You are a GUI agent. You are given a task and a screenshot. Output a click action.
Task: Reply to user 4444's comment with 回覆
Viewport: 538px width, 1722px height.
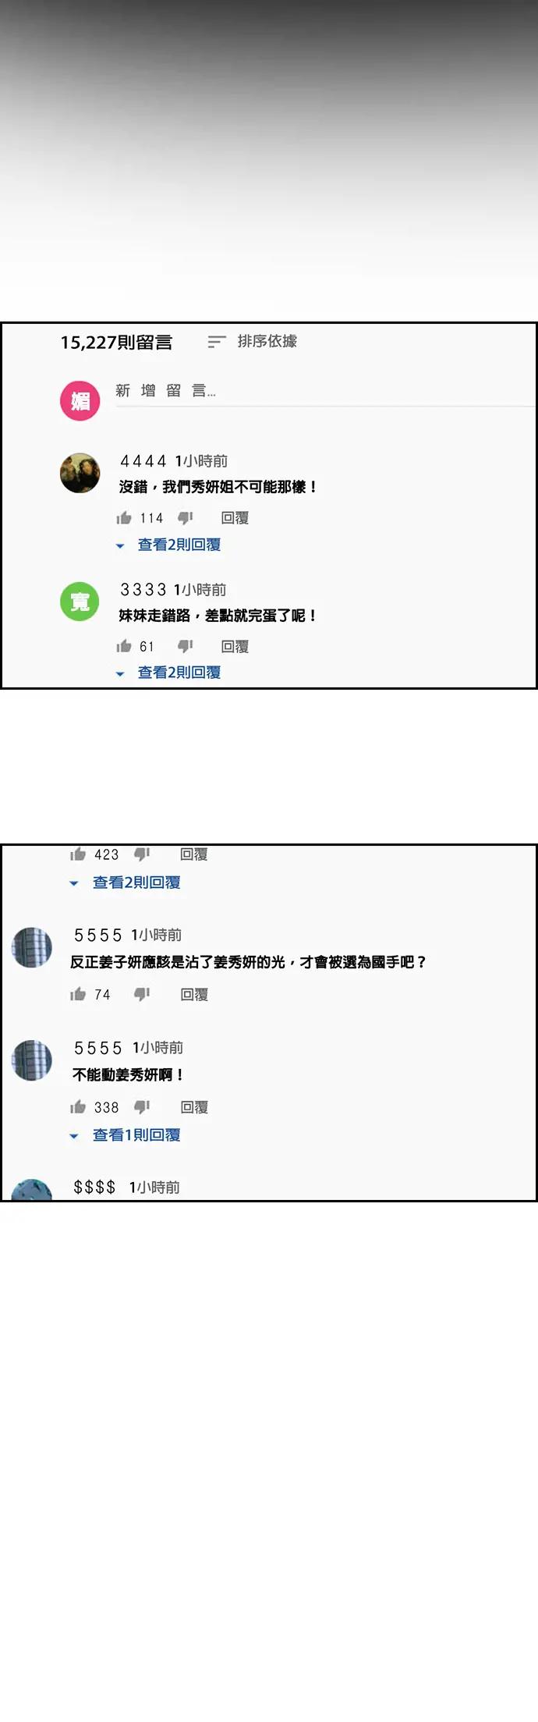235,518
